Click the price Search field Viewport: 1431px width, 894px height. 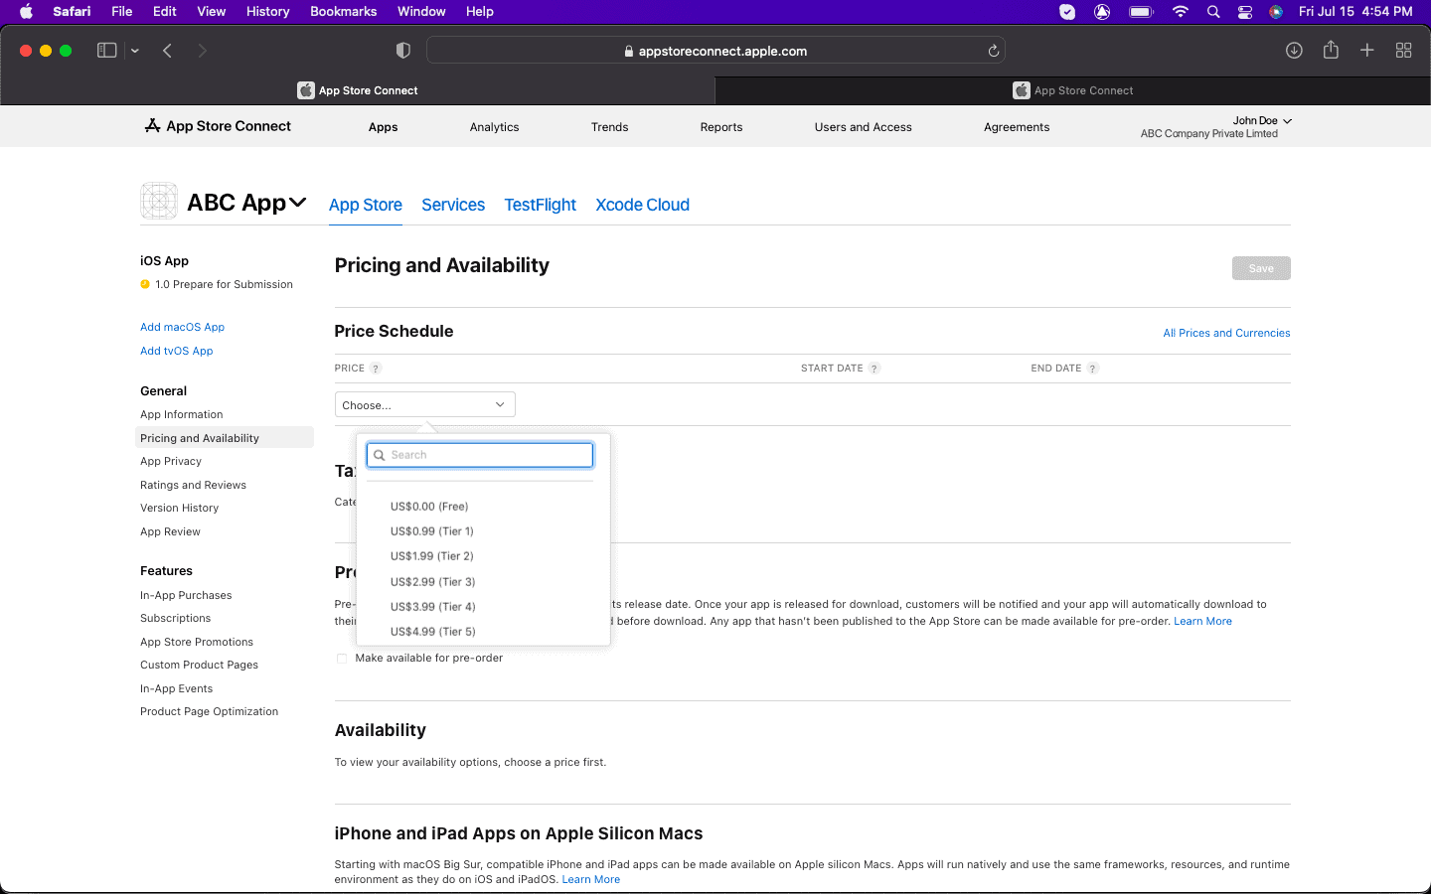[x=480, y=455]
